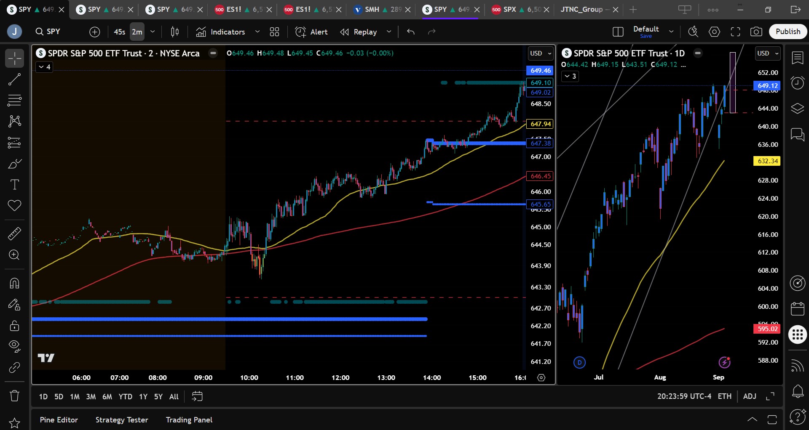
Task: Click the SPY symbol search field
Action: tap(48, 32)
